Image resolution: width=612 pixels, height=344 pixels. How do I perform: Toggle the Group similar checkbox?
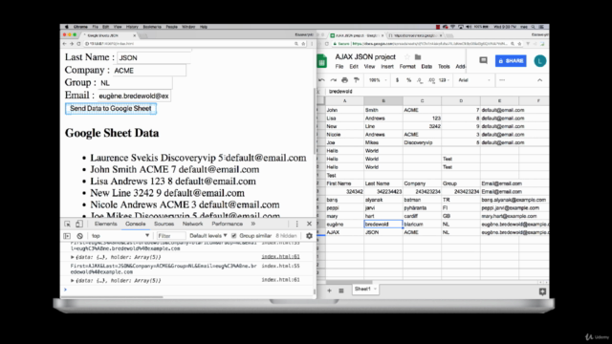[233, 236]
